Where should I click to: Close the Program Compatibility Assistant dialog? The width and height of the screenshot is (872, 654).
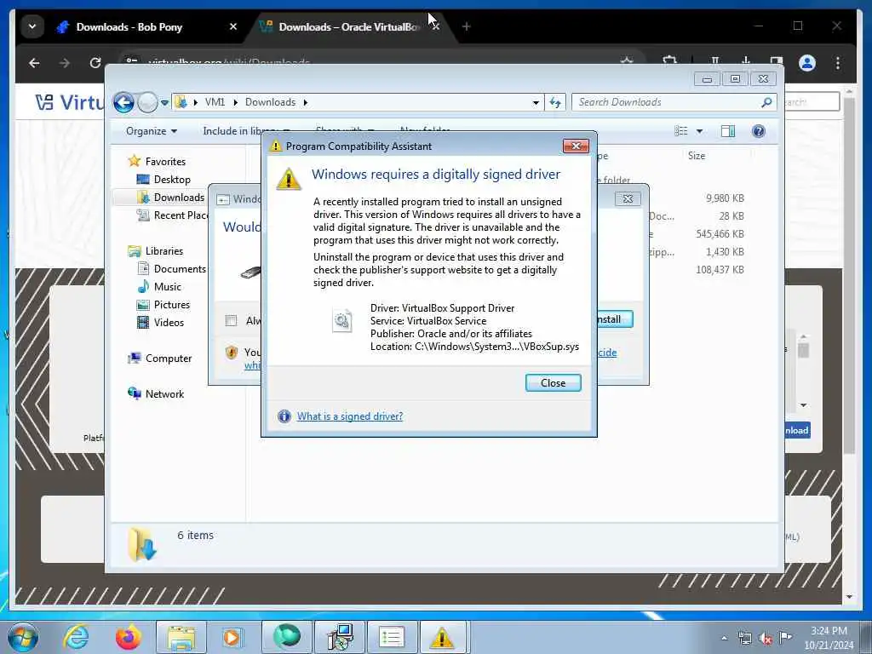[553, 382]
